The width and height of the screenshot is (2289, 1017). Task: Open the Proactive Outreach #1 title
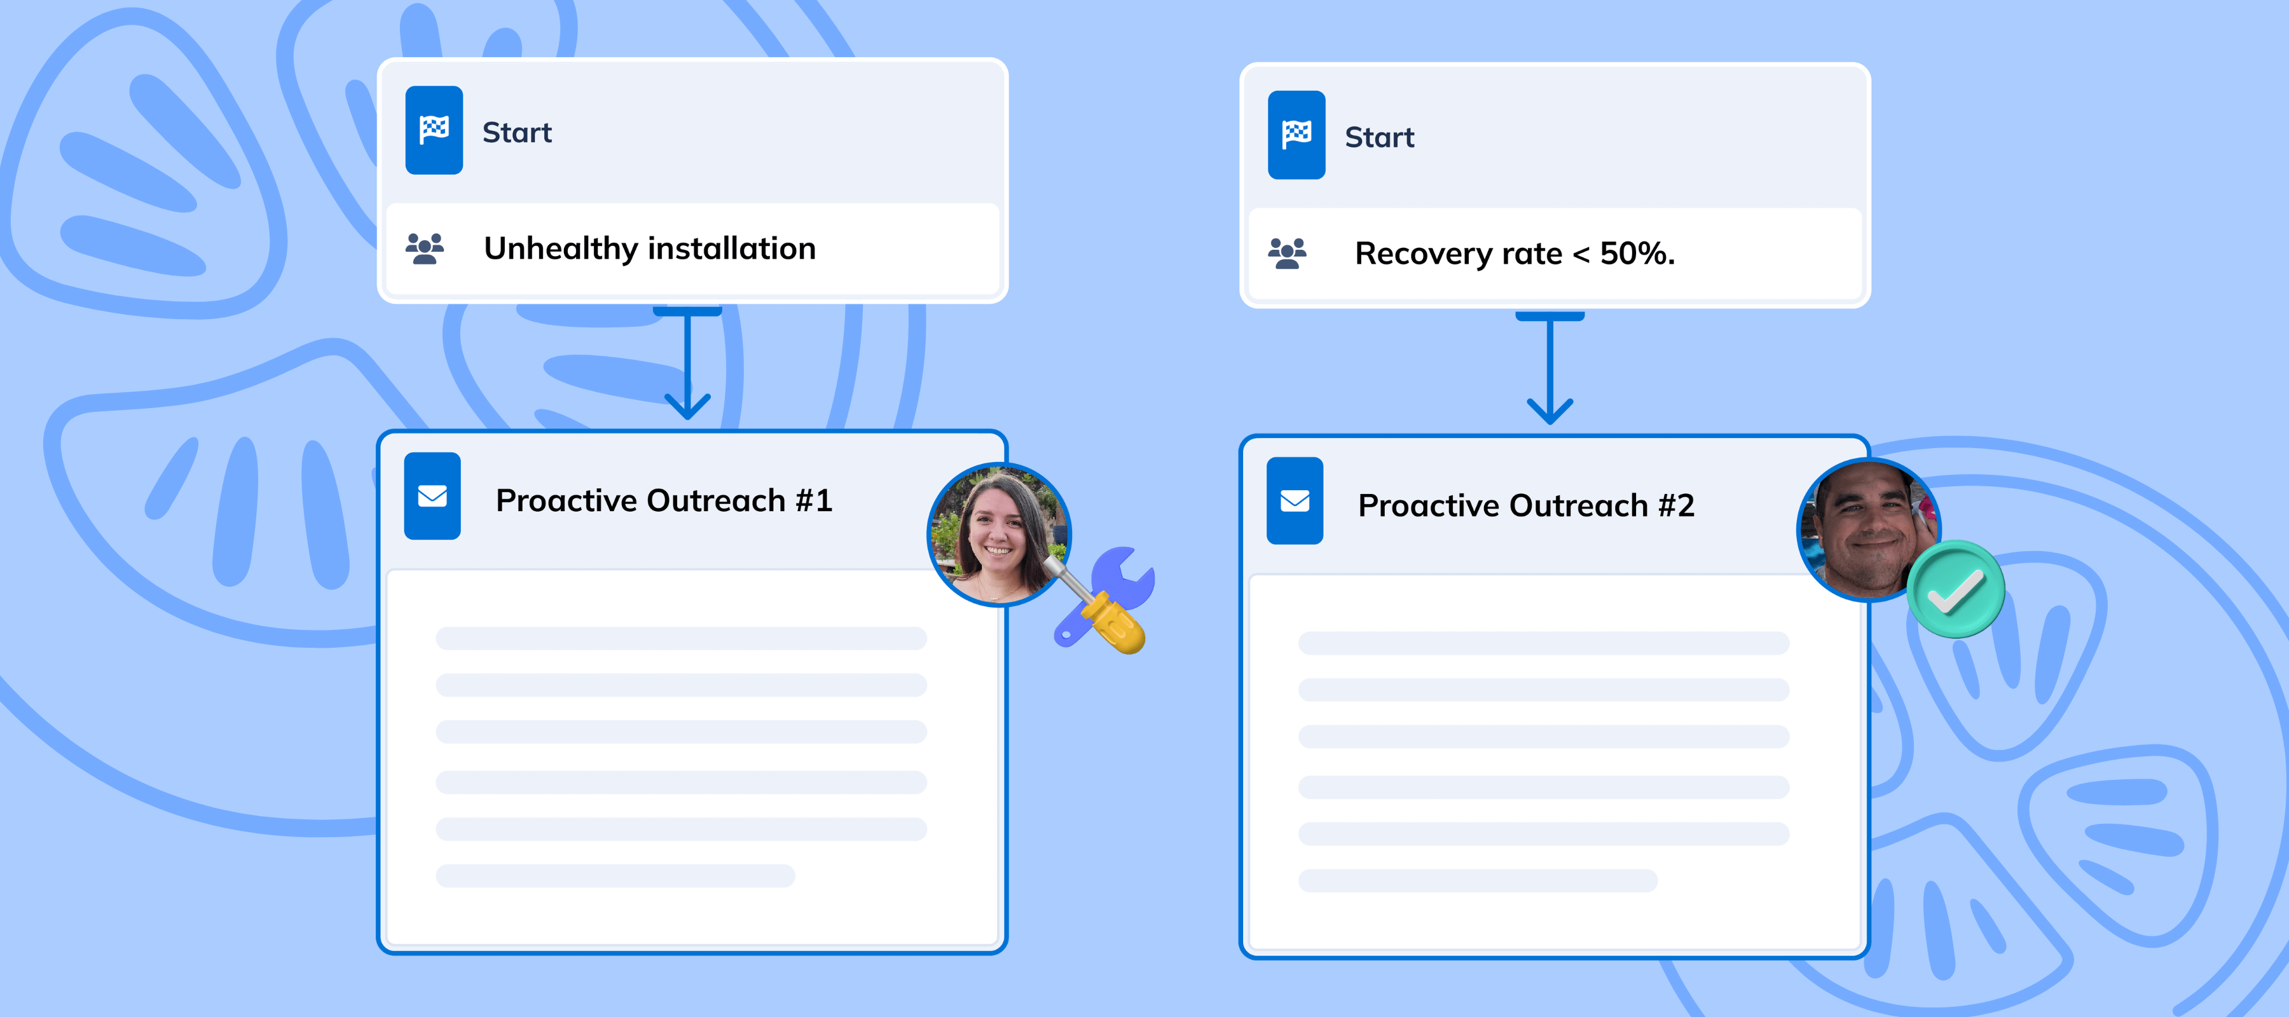[x=663, y=500]
